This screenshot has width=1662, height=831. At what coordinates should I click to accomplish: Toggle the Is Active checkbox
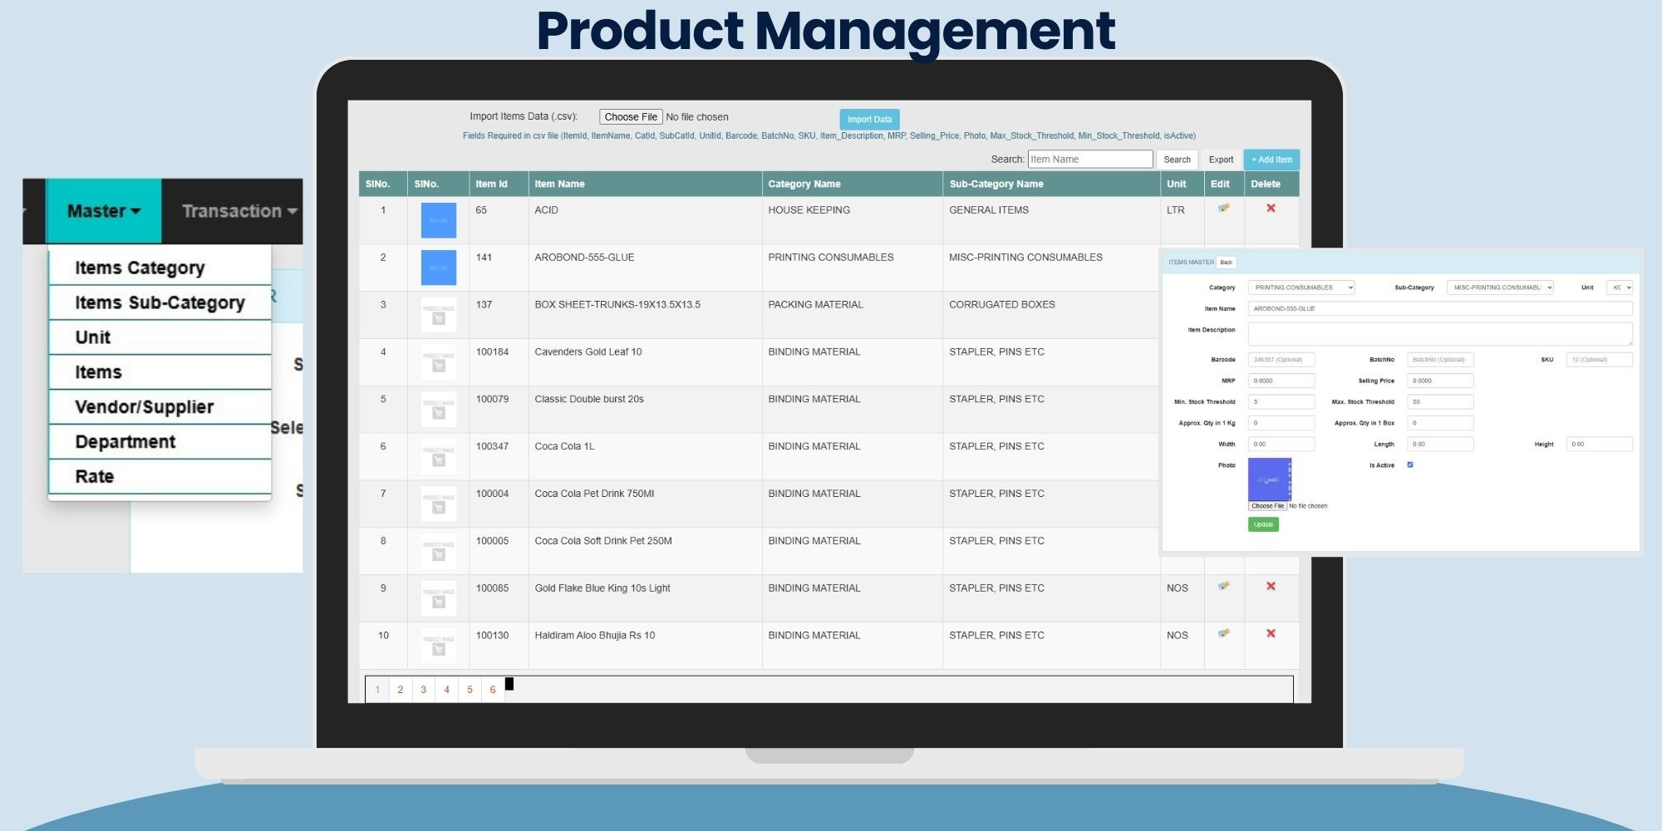pyautogui.click(x=1409, y=465)
